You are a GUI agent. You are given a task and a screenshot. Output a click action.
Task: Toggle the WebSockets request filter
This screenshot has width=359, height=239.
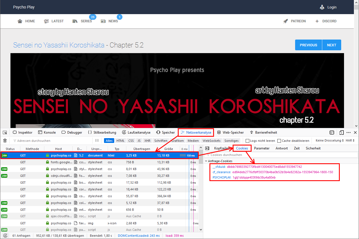pyautogui.click(x=211, y=141)
